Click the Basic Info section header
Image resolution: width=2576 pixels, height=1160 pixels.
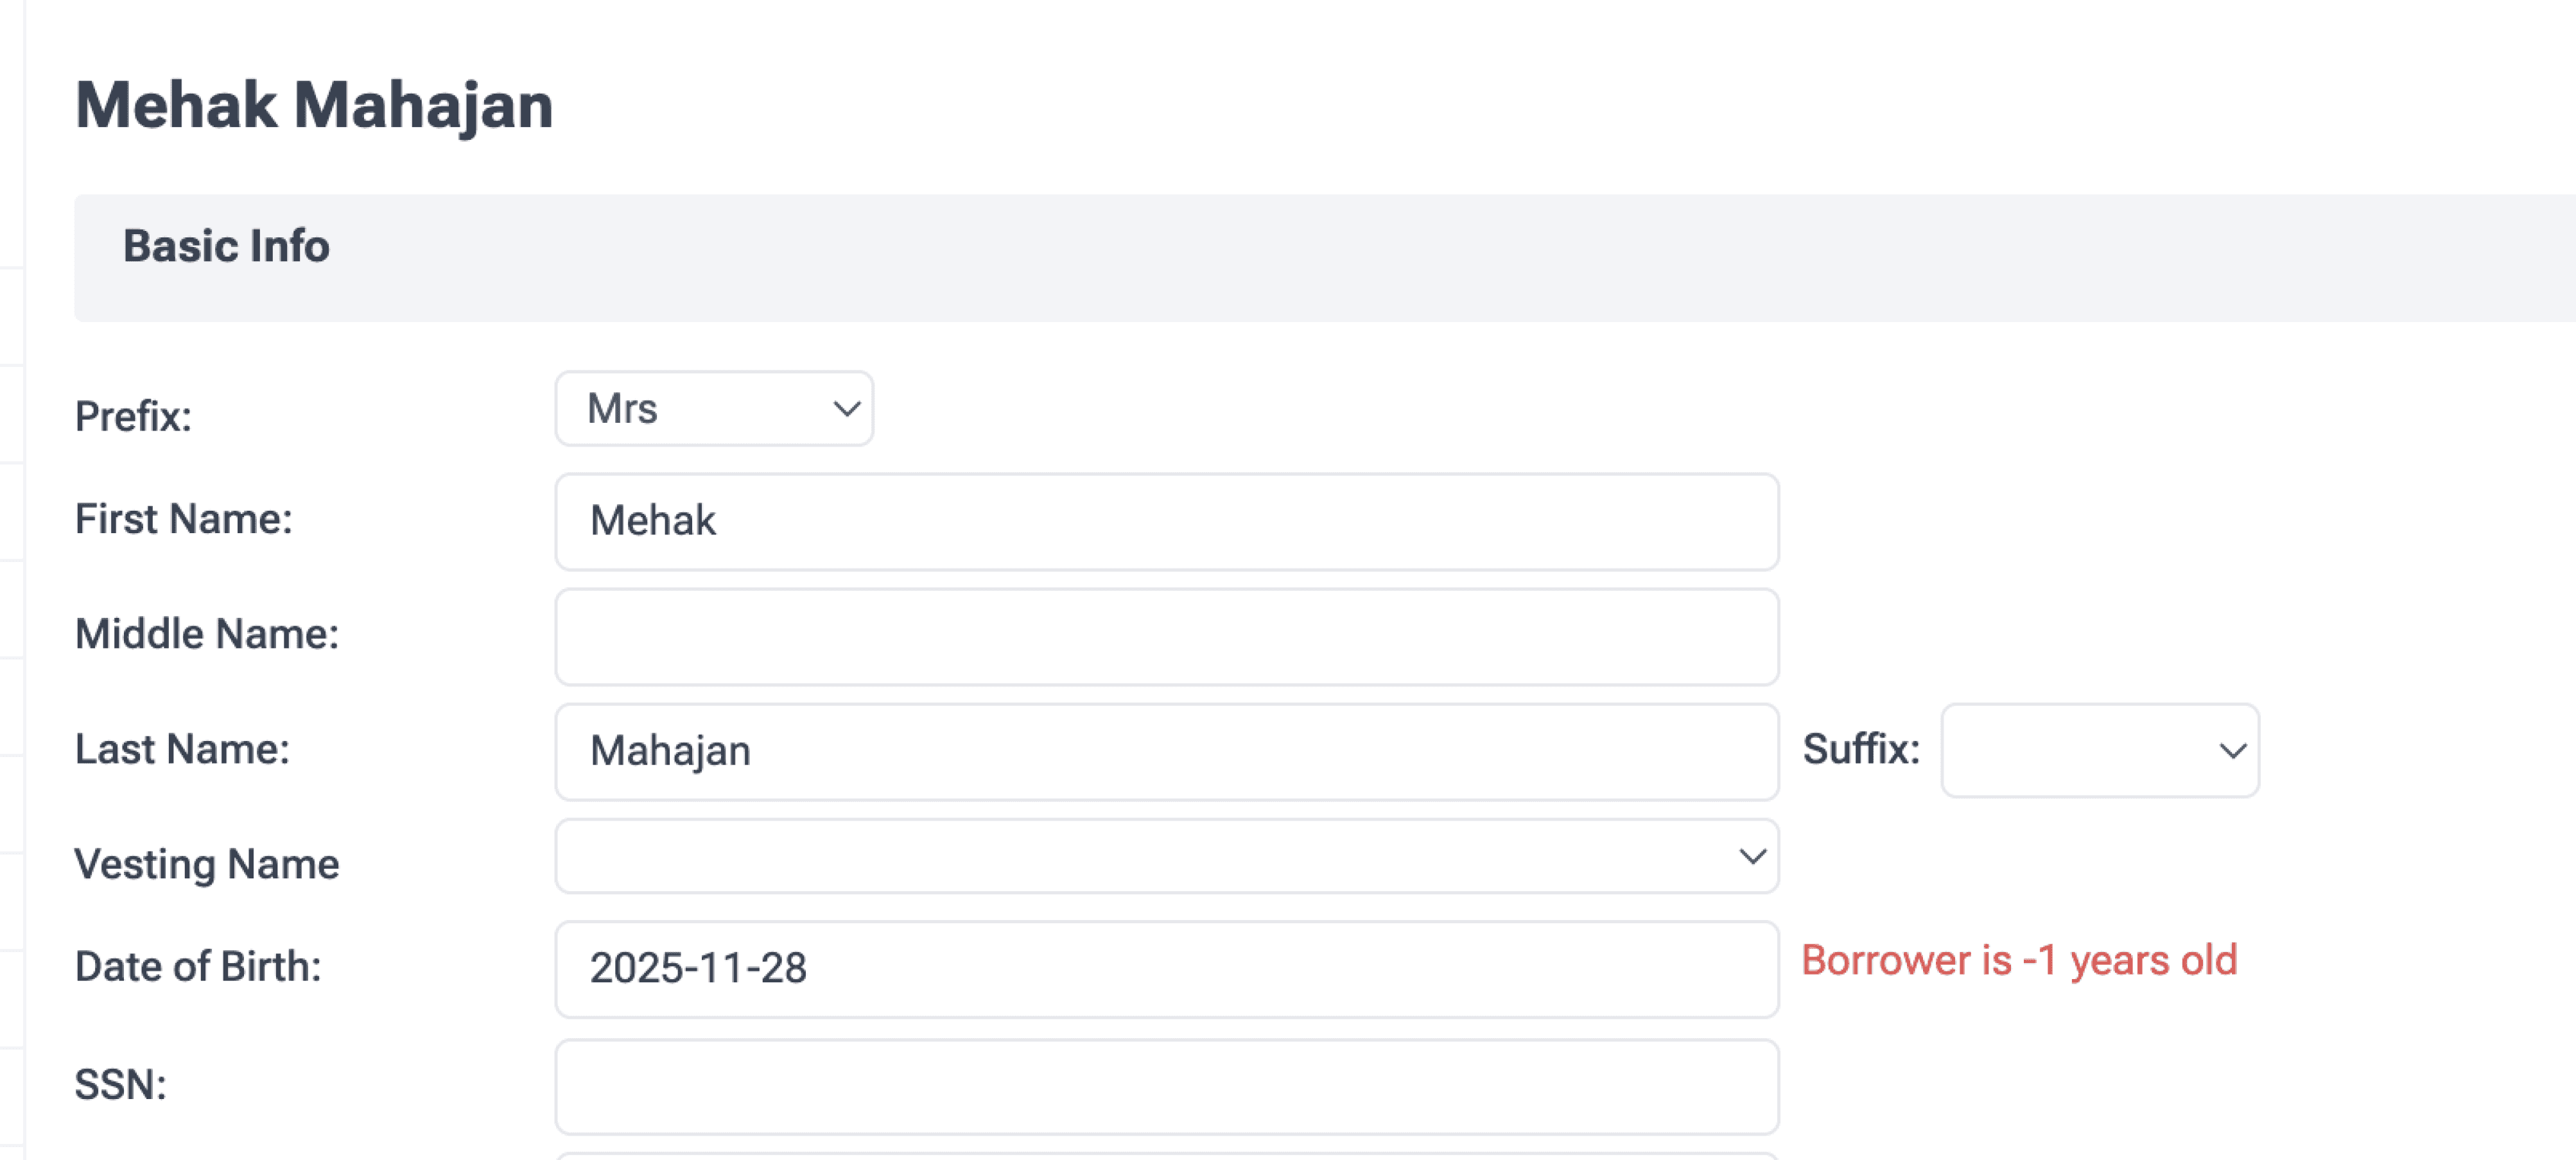[226, 247]
